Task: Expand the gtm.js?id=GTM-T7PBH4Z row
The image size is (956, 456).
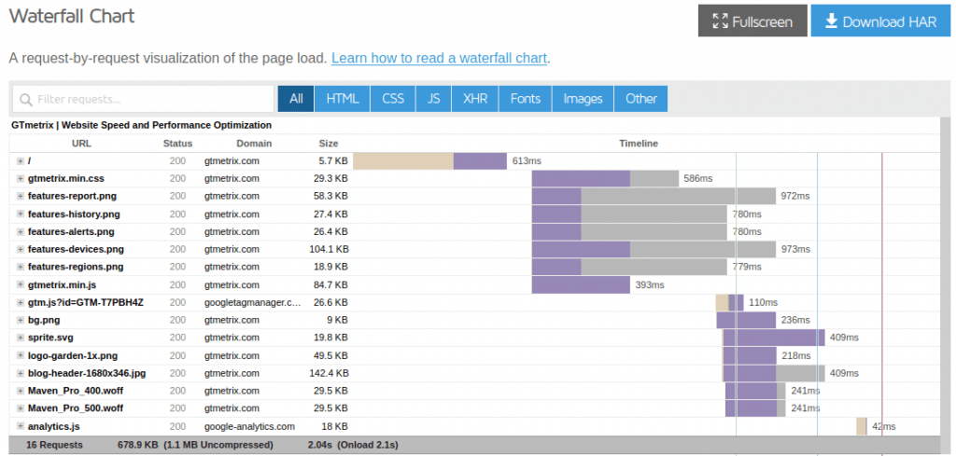Action: pyautogui.click(x=21, y=302)
